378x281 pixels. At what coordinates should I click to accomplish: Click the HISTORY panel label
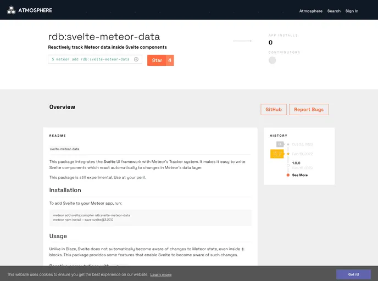[279, 136]
